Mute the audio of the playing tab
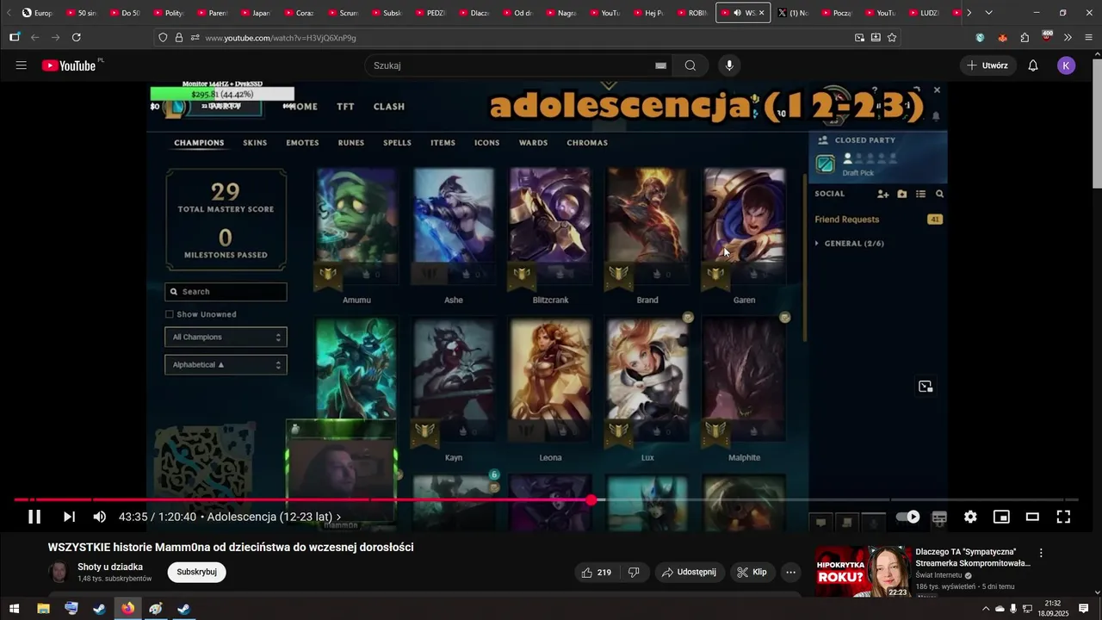 (736, 13)
